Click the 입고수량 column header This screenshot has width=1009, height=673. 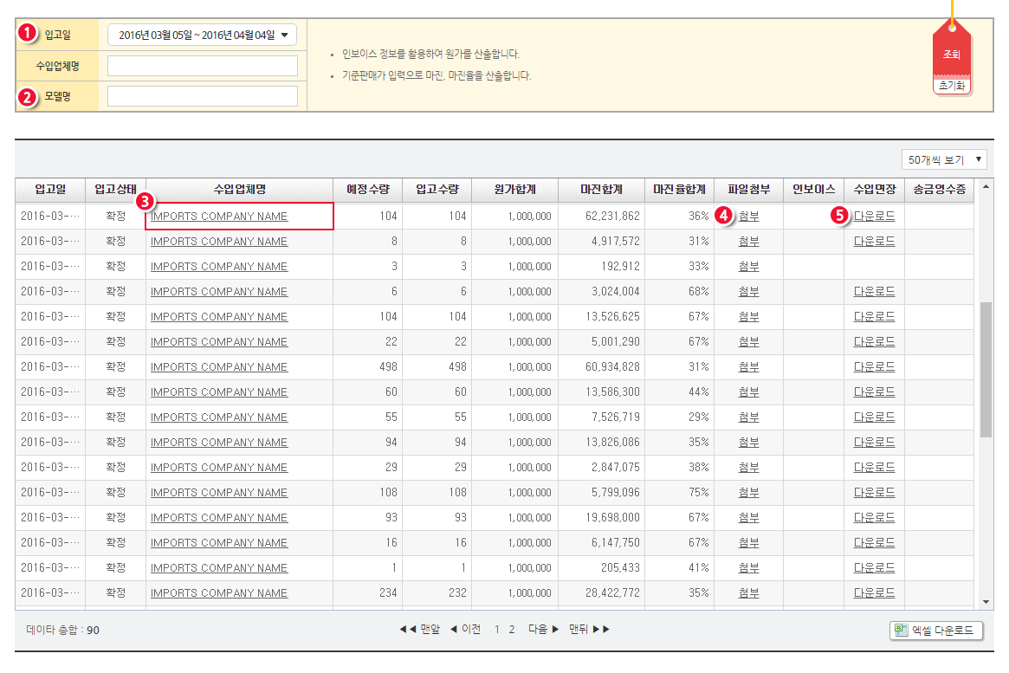(437, 189)
